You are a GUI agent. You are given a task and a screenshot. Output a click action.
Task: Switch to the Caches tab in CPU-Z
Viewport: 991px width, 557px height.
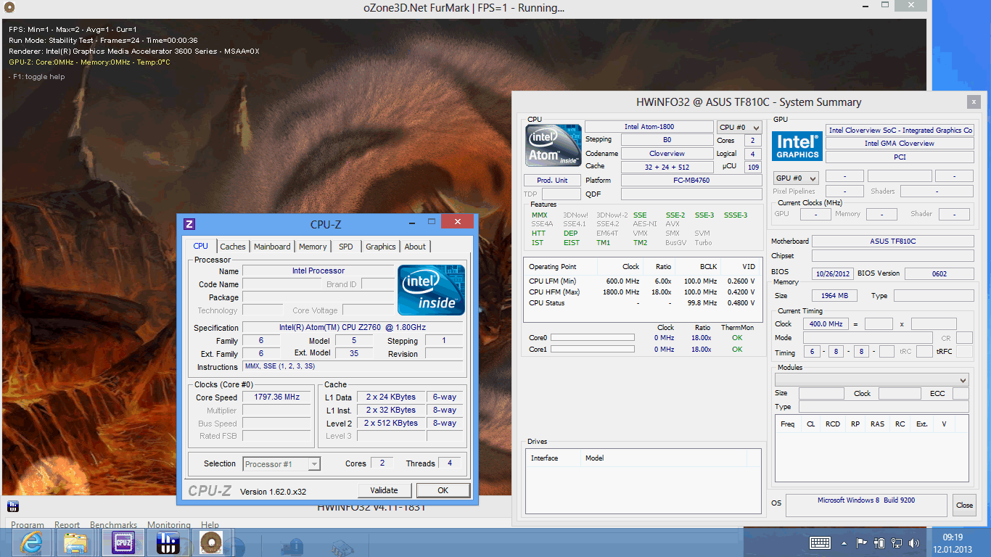pyautogui.click(x=233, y=247)
